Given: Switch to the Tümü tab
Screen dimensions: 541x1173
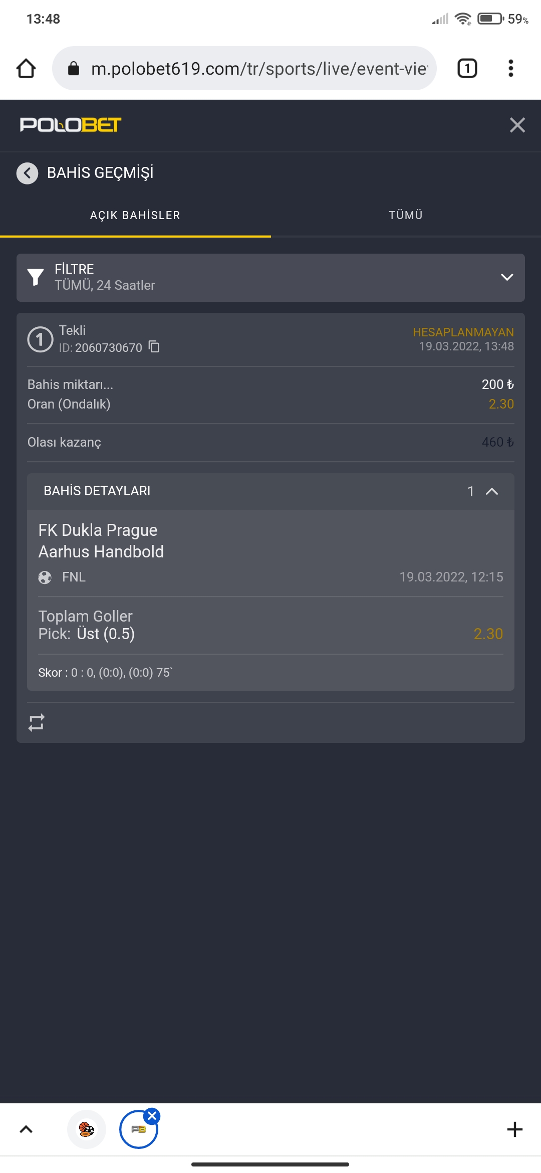Looking at the screenshot, I should (406, 216).
